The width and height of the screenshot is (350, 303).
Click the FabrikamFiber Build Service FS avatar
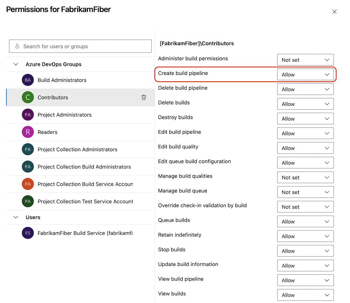point(28,233)
